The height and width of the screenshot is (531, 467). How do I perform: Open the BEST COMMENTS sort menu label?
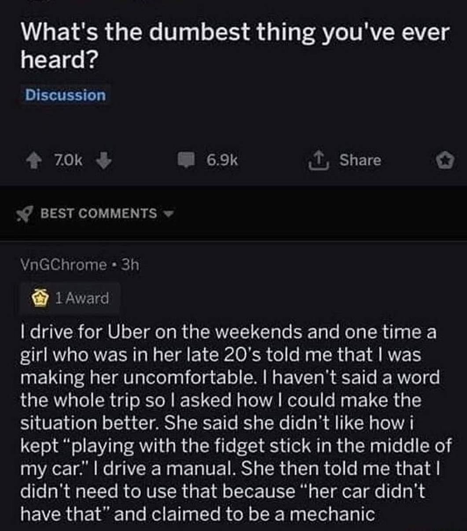pos(99,214)
